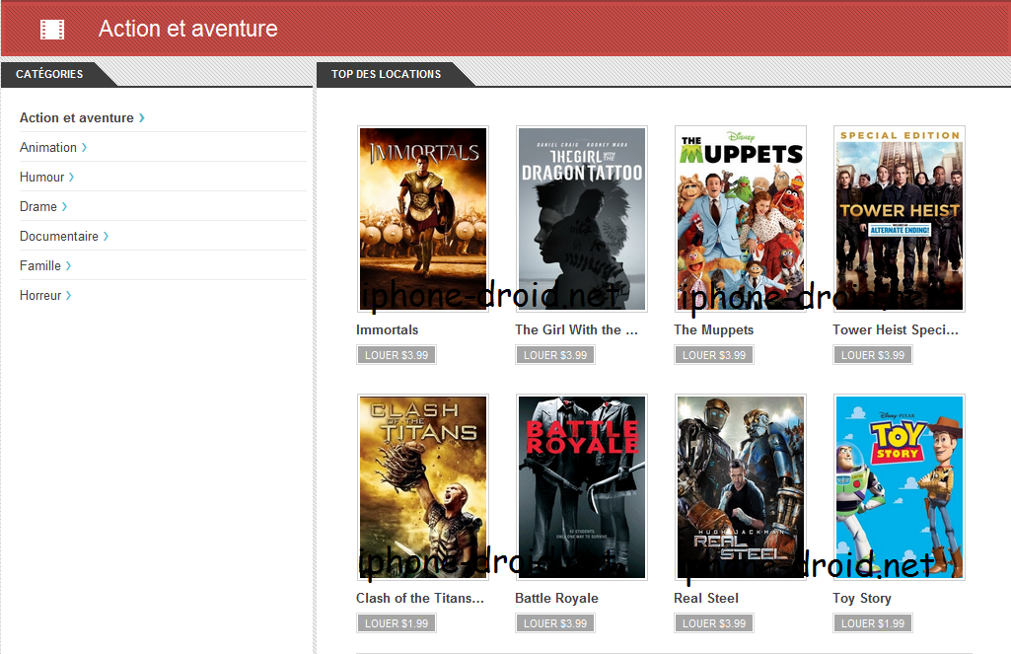
Task: Click the 'Tower Heist Speci...' title
Action: click(x=896, y=330)
